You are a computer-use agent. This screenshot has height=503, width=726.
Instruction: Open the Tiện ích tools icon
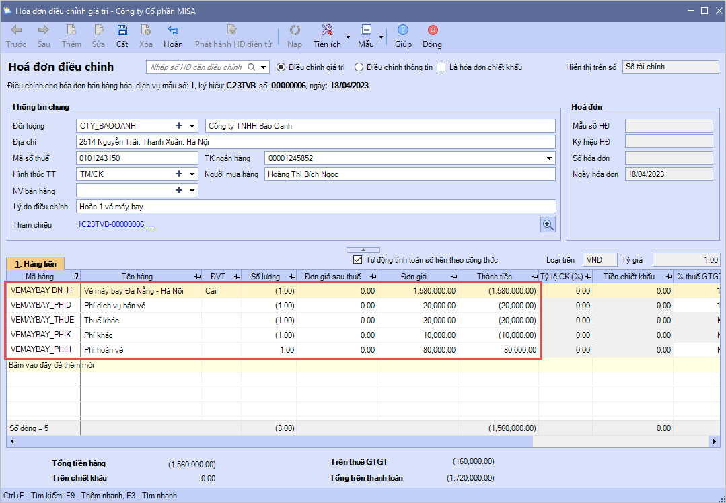click(327, 30)
